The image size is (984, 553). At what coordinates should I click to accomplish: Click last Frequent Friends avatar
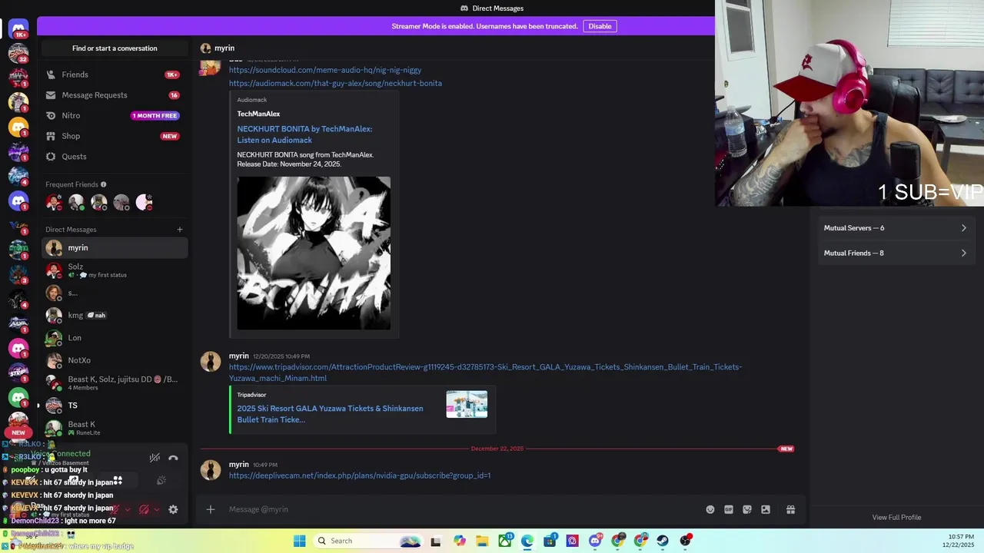144,203
